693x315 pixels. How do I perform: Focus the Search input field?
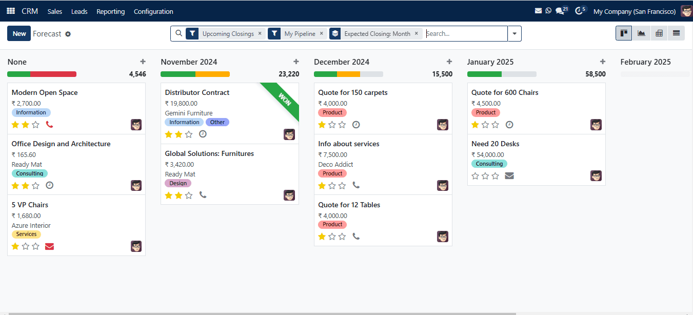(466, 34)
